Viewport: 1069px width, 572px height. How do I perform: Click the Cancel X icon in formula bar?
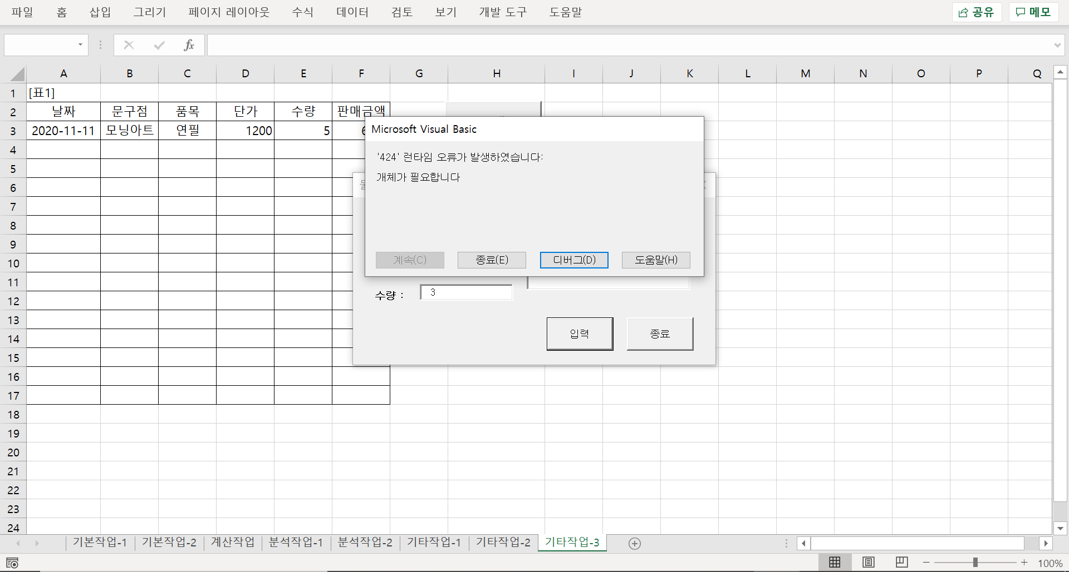(x=129, y=45)
